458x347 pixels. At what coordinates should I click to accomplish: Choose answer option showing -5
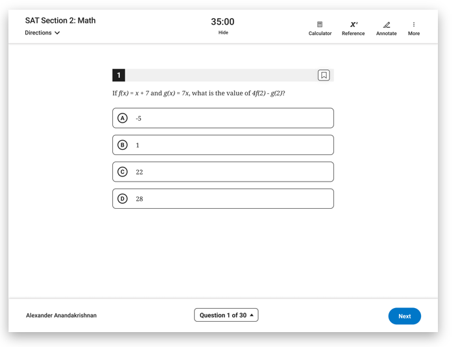(x=223, y=118)
